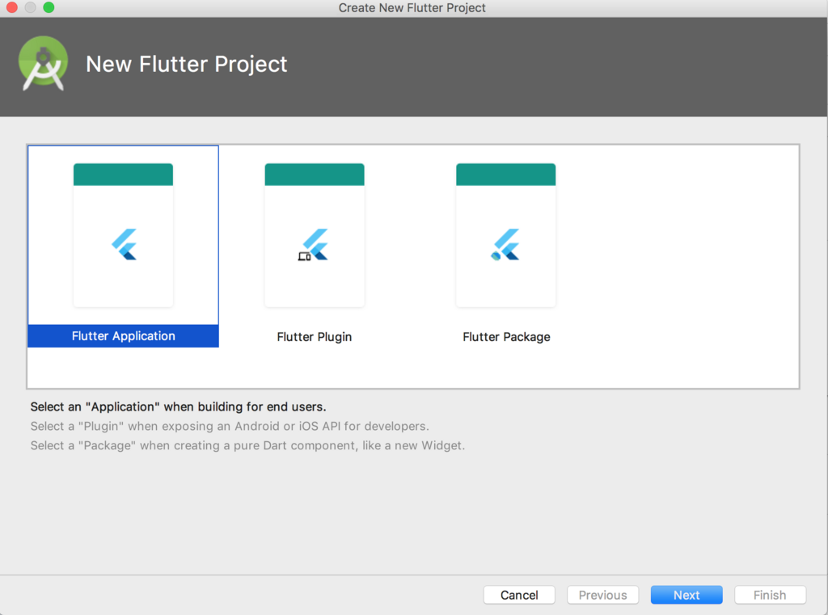Click the Create New Flutter Project title
828x615 pixels.
[412, 8]
